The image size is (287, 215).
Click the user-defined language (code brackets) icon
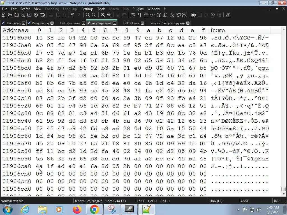(x=152, y=15)
